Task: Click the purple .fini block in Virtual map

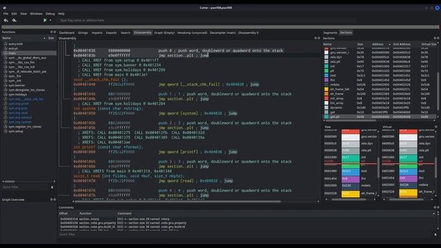Action: point(408,178)
